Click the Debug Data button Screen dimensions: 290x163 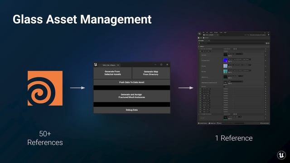132,110
